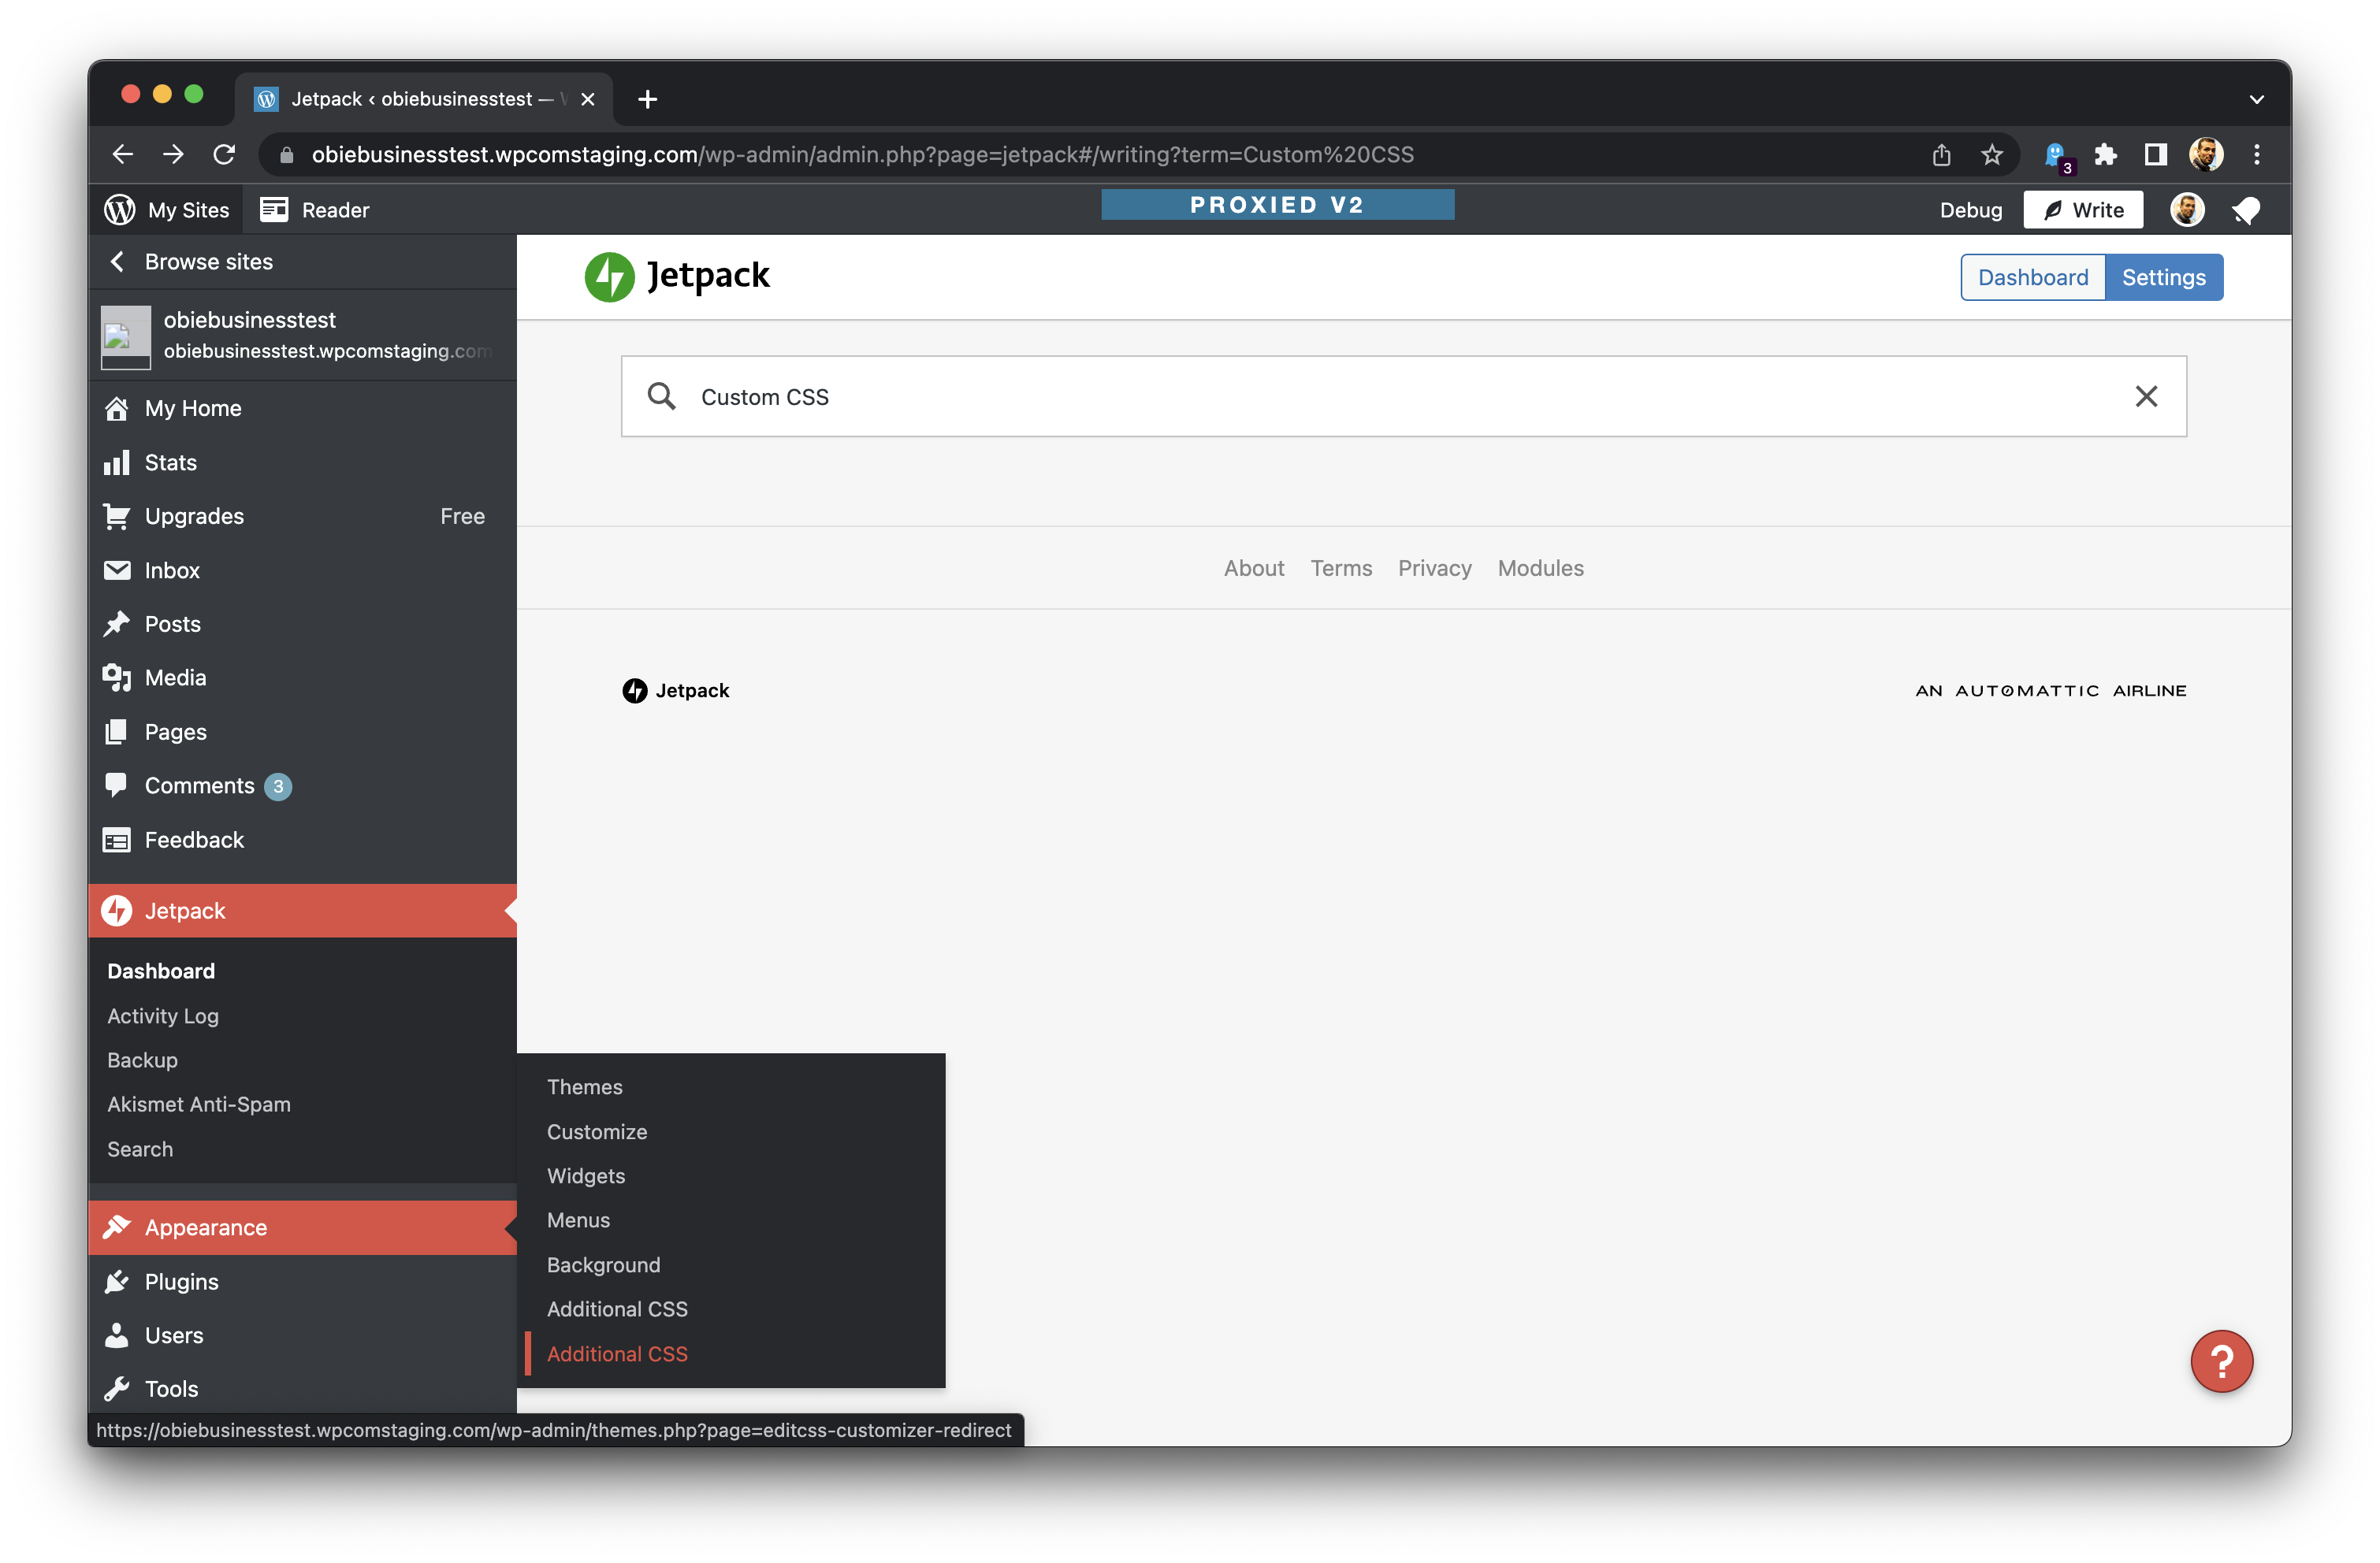The width and height of the screenshot is (2380, 1563).
Task: Choose Customize from Appearance submenu
Action: coord(597,1131)
